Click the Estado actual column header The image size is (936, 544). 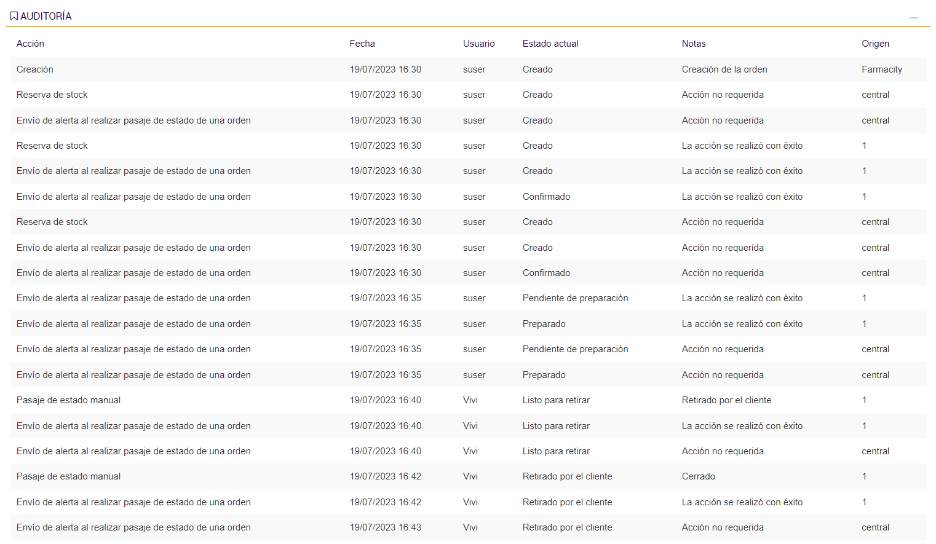[x=550, y=44]
